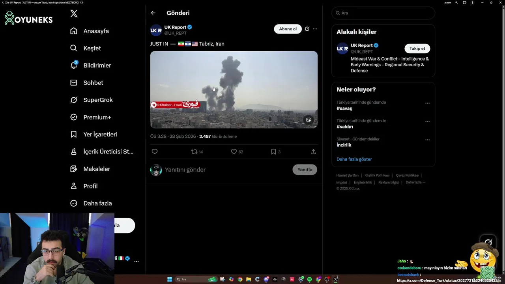Open Reklam bilgisi footer link
The image size is (505, 284).
(389, 183)
